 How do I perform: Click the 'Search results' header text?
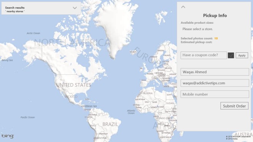(x=15, y=8)
